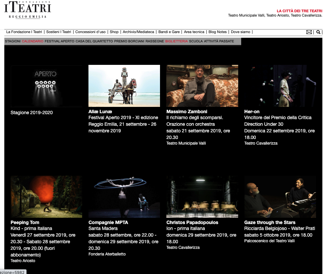Open the Stagione 2019-2020 link

pyautogui.click(x=31, y=113)
